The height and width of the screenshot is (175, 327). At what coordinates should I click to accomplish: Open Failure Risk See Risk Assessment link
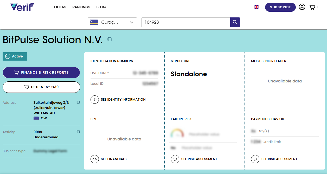[199, 159]
